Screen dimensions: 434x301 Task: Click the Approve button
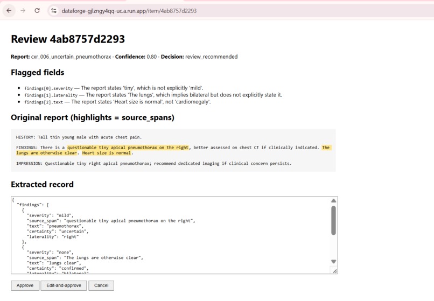pyautogui.click(x=25, y=285)
